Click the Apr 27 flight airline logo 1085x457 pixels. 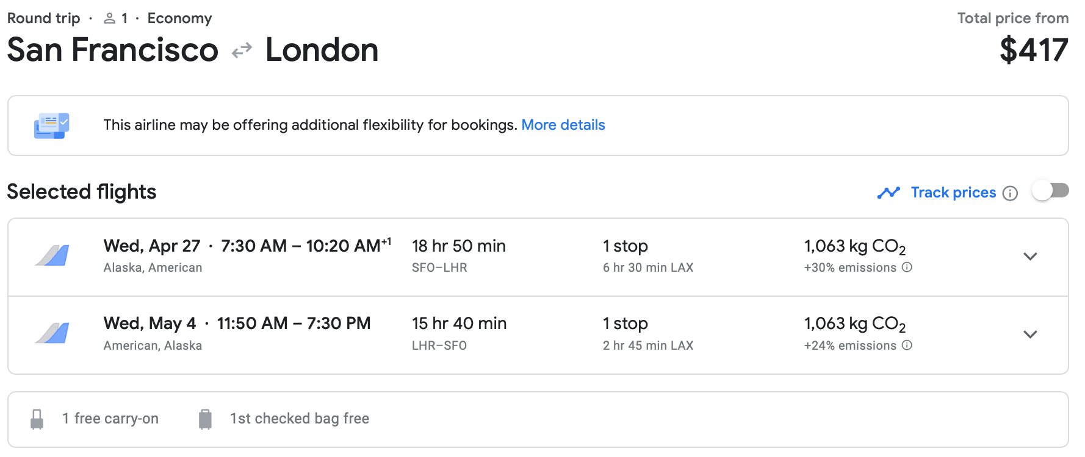[x=52, y=256]
